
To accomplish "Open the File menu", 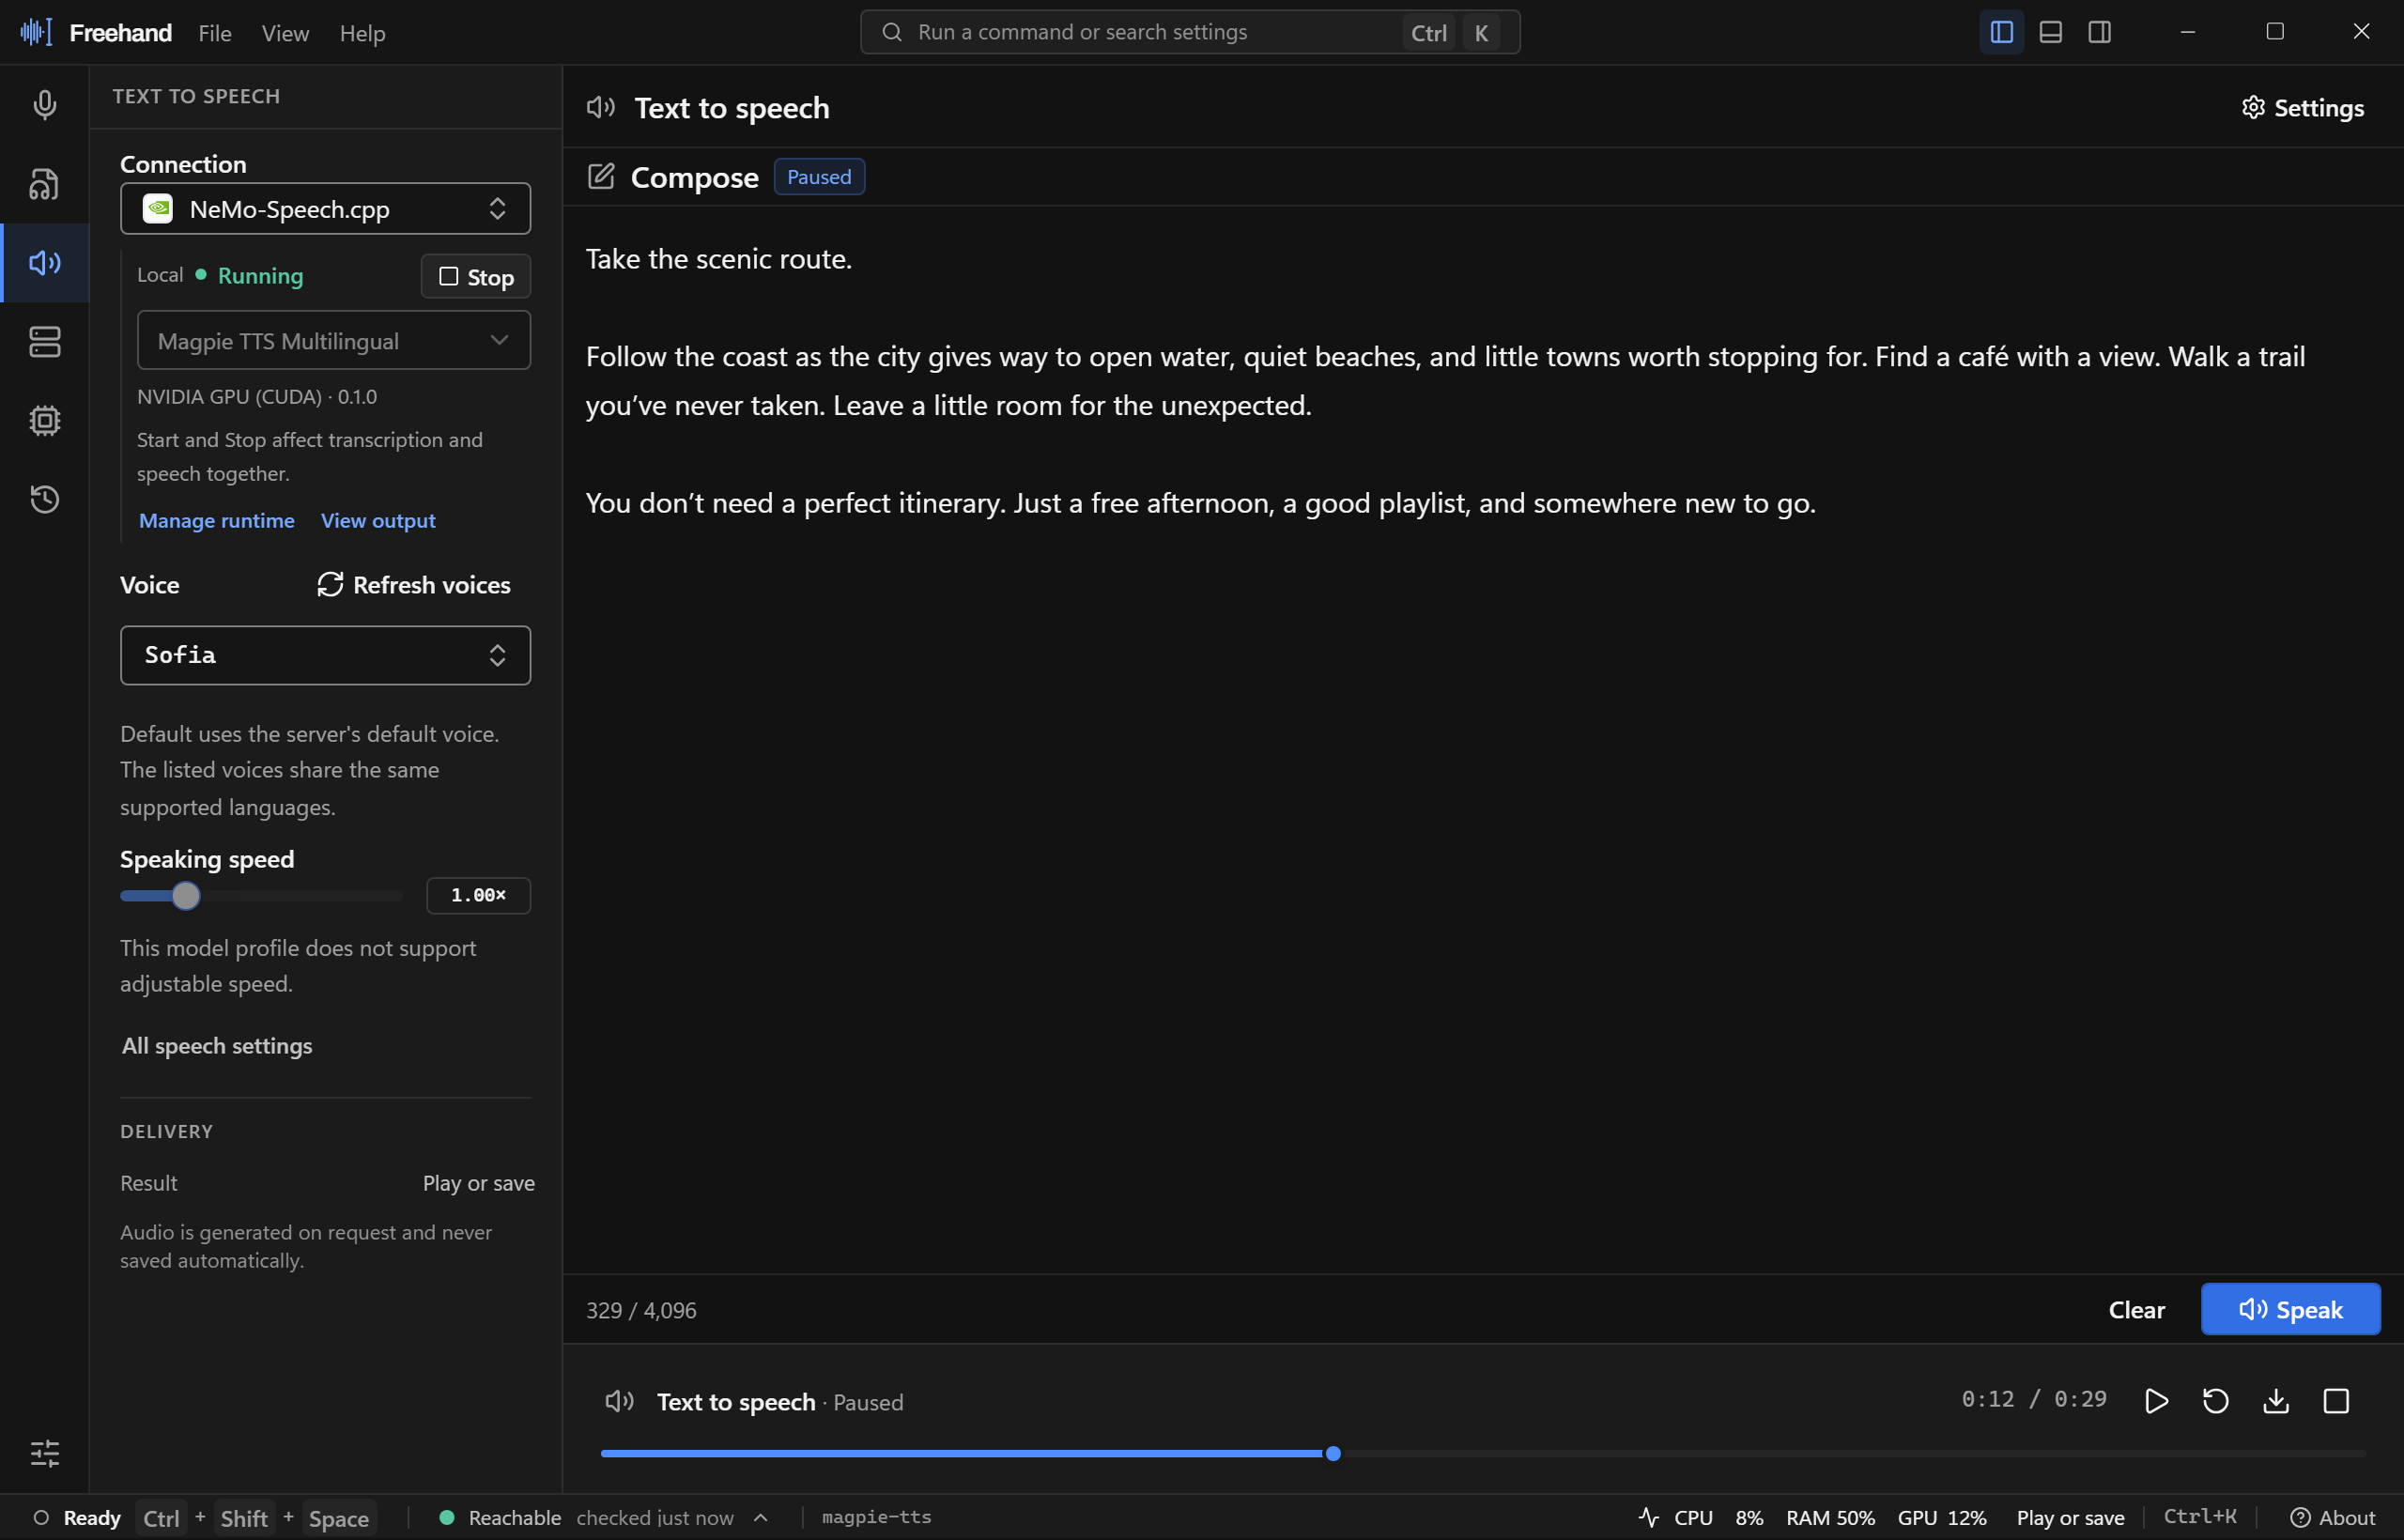I will click(x=215, y=33).
